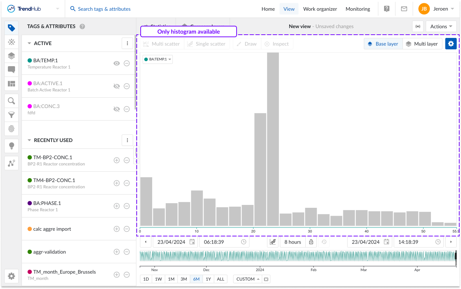Toggle the time period lock icon

tap(311, 242)
